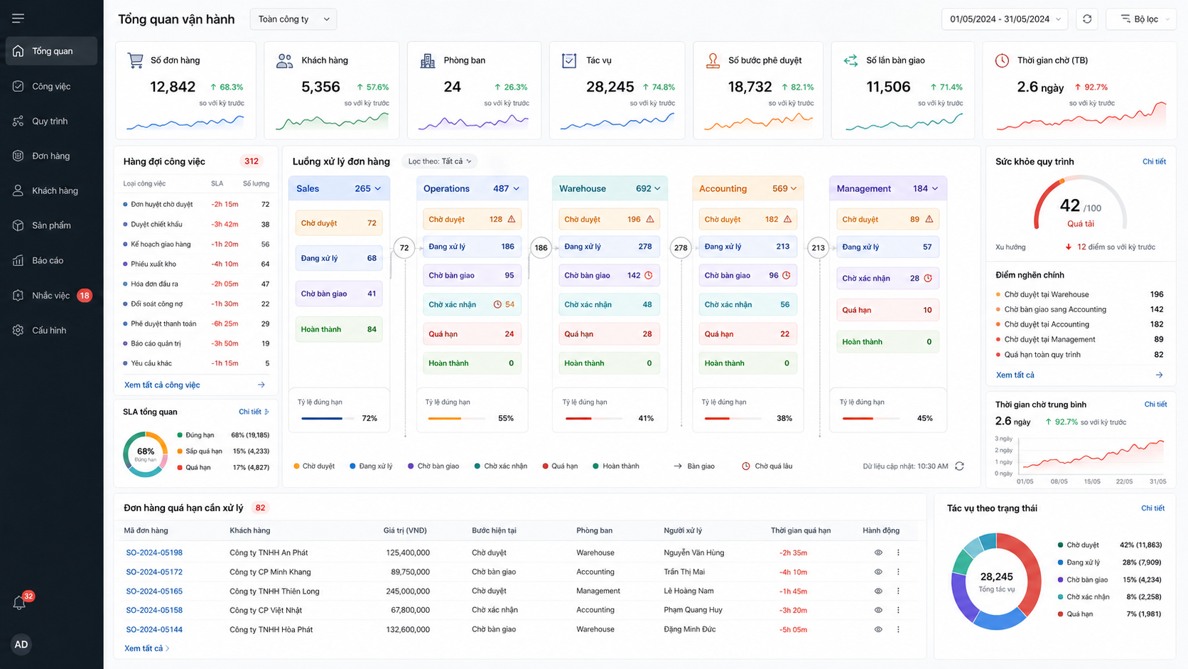This screenshot has height=669, width=1188.
Task: Click the 72 handoff circle after Sales
Action: tap(404, 247)
